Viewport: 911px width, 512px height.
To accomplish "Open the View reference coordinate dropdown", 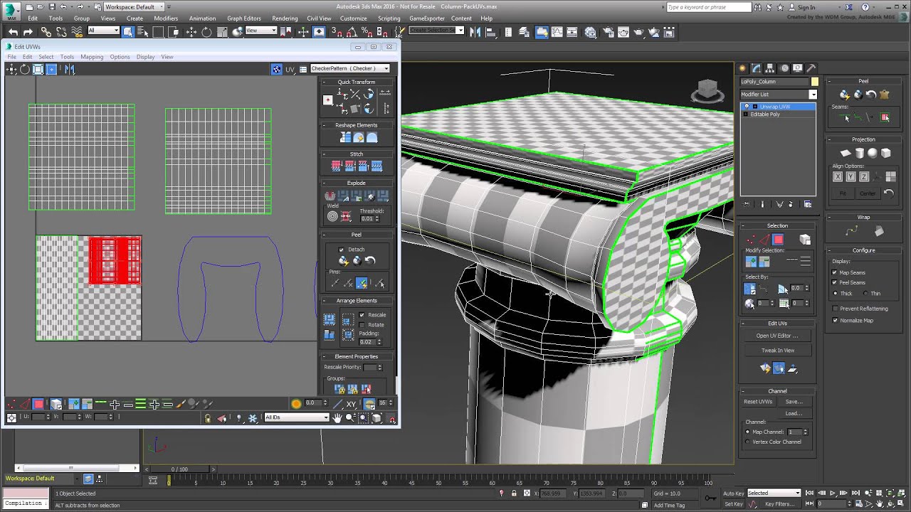I will [x=261, y=31].
